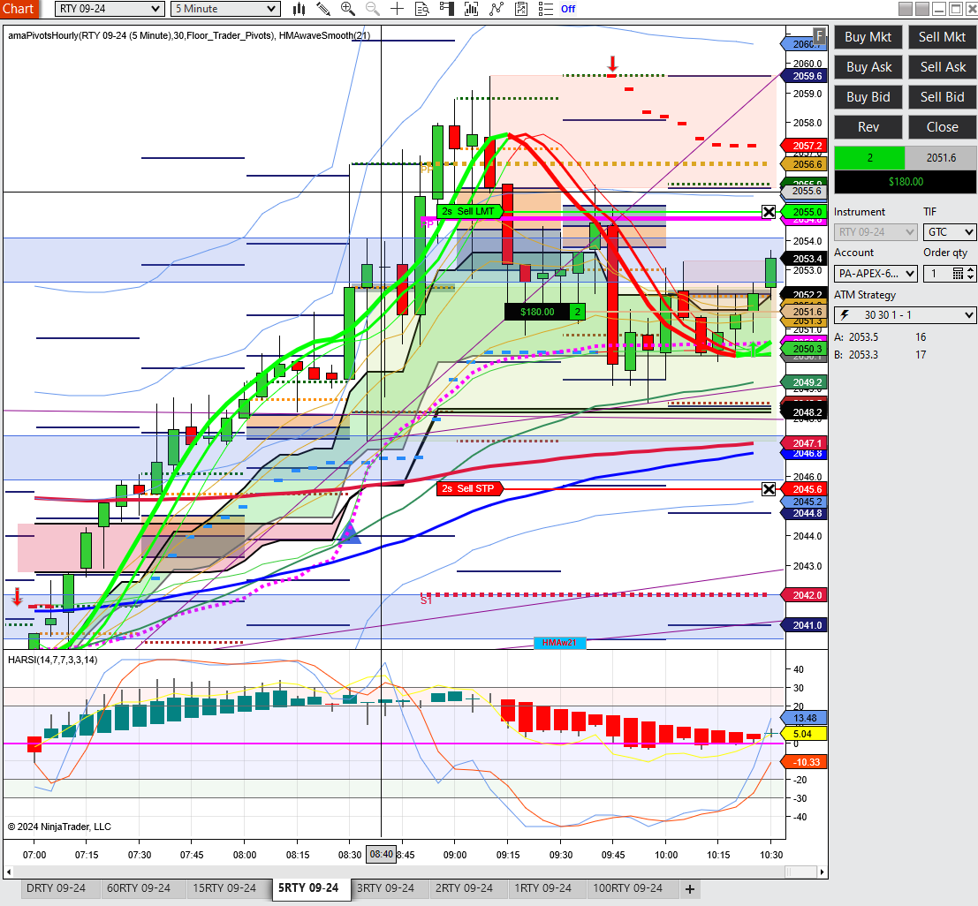Click Sell Mkt button

(942, 37)
